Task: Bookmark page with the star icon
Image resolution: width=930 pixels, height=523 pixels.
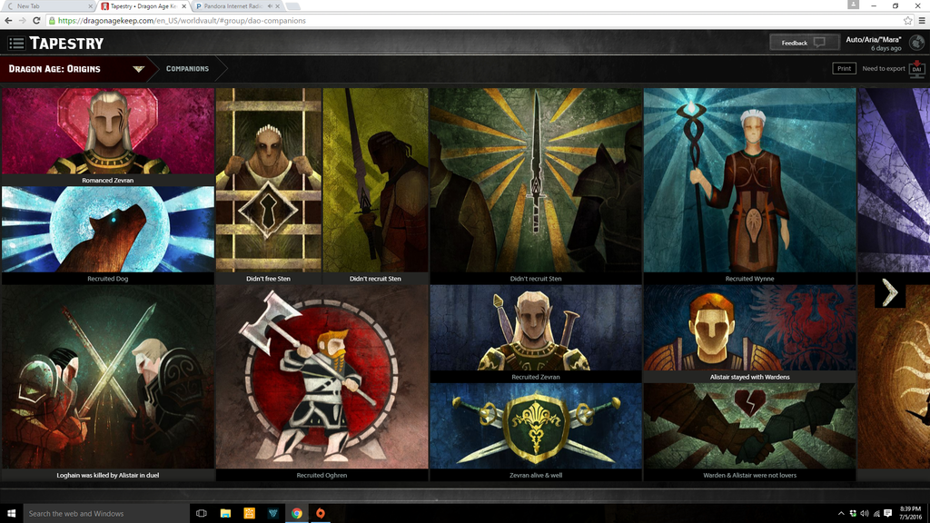Action: (907, 20)
